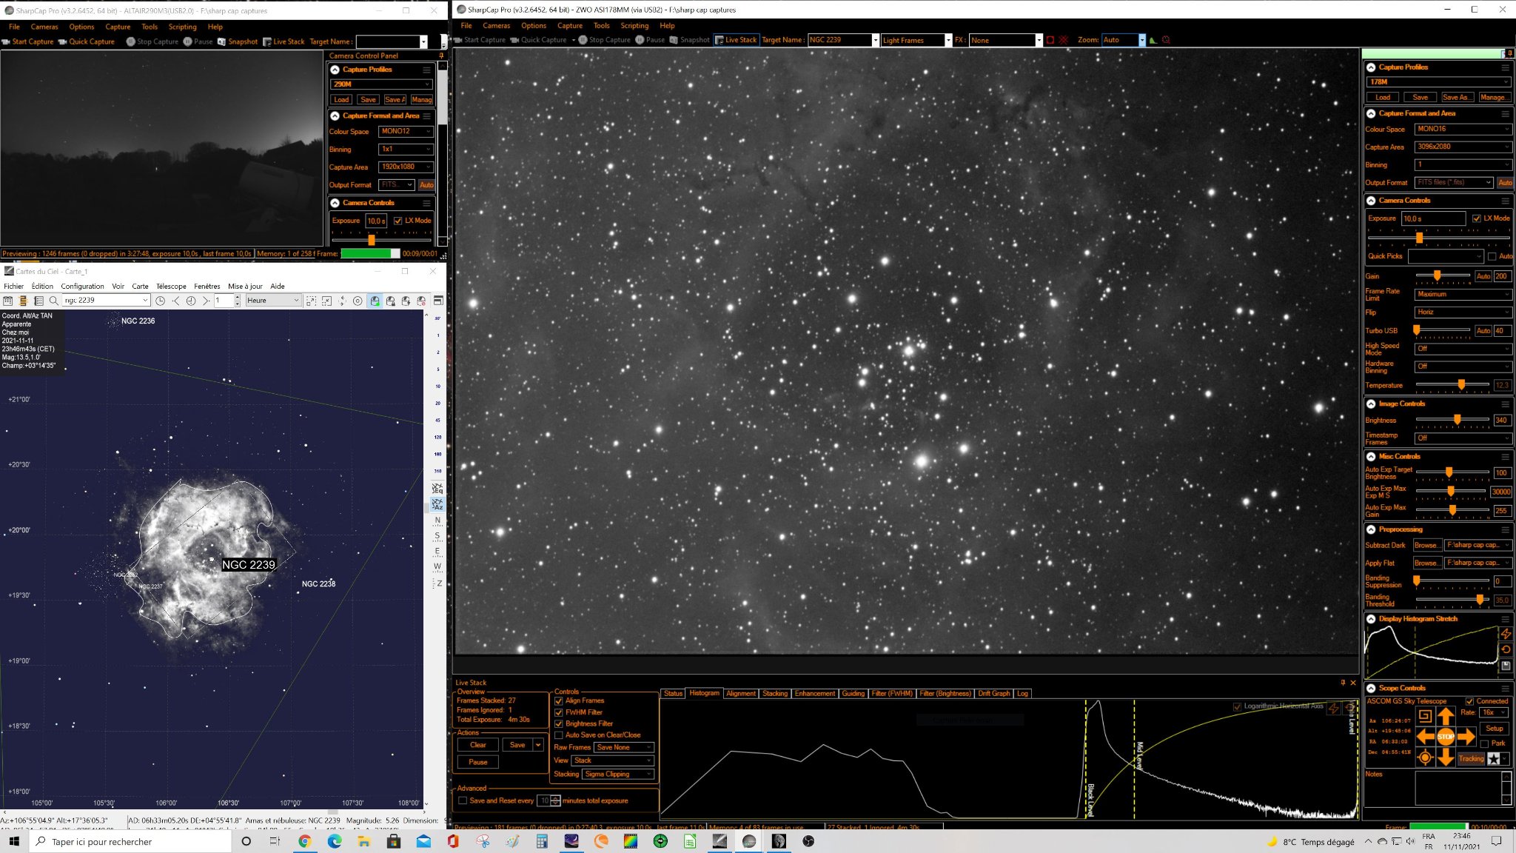Check Auto Save on Clear/Close
The width and height of the screenshot is (1516, 853).
pyautogui.click(x=559, y=735)
